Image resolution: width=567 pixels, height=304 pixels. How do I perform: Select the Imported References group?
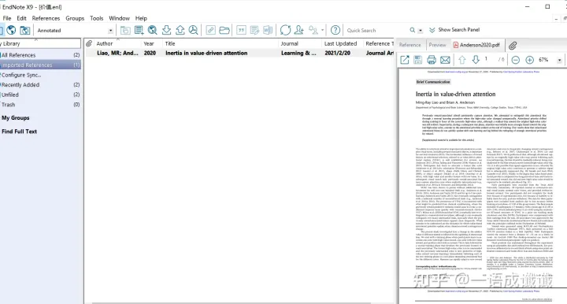pos(40,65)
